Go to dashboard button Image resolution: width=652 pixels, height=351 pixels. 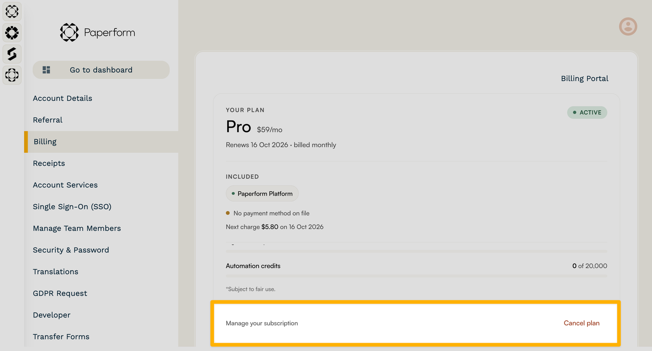101,70
